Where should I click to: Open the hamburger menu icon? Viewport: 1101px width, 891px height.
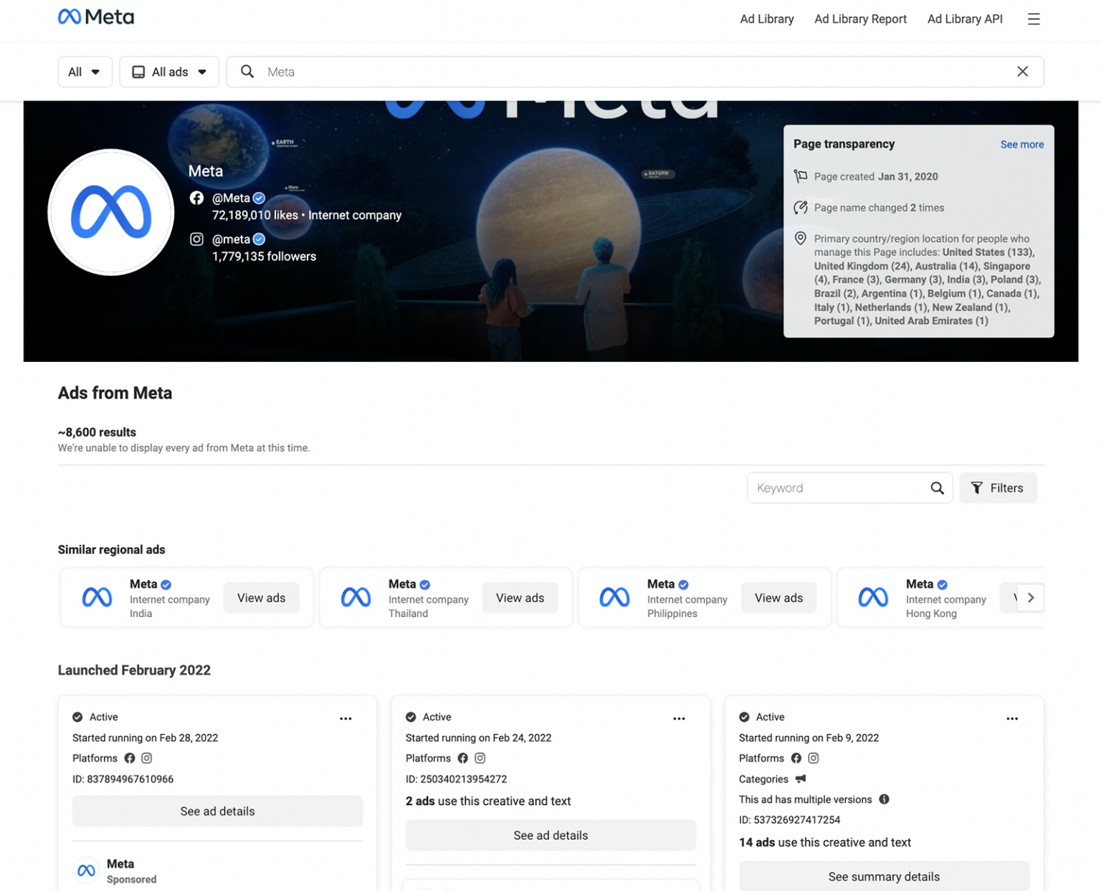pos(1033,19)
